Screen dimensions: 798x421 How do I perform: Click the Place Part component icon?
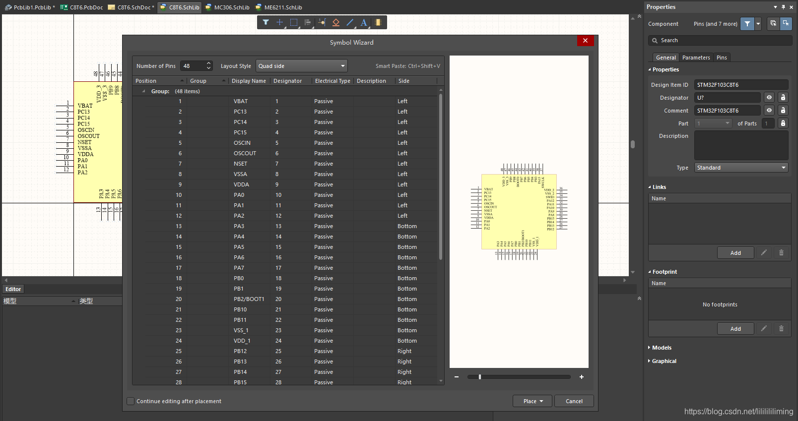click(x=378, y=22)
